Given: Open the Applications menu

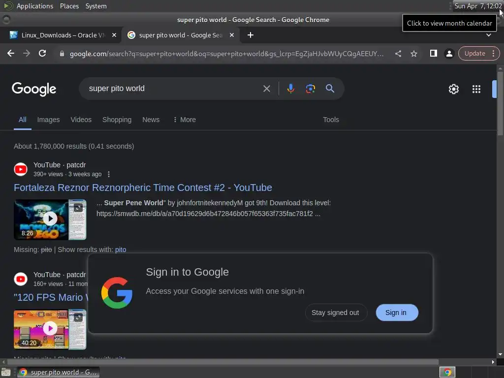Looking at the screenshot, I should point(35,6).
